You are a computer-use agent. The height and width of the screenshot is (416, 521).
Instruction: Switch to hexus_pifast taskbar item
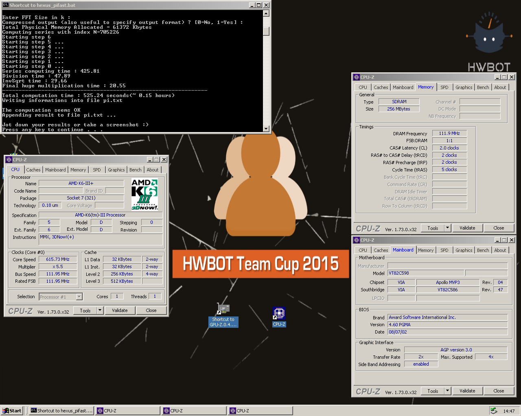pos(61,411)
